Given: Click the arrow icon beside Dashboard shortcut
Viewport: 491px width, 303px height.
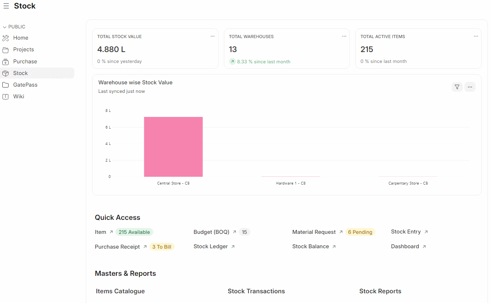Looking at the screenshot, I should [424, 247].
